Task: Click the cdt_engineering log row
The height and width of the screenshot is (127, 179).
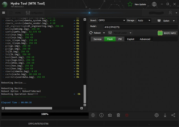Action: click(x=41, y=26)
